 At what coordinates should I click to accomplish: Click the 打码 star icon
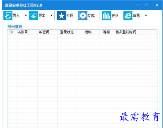pos(61,16)
